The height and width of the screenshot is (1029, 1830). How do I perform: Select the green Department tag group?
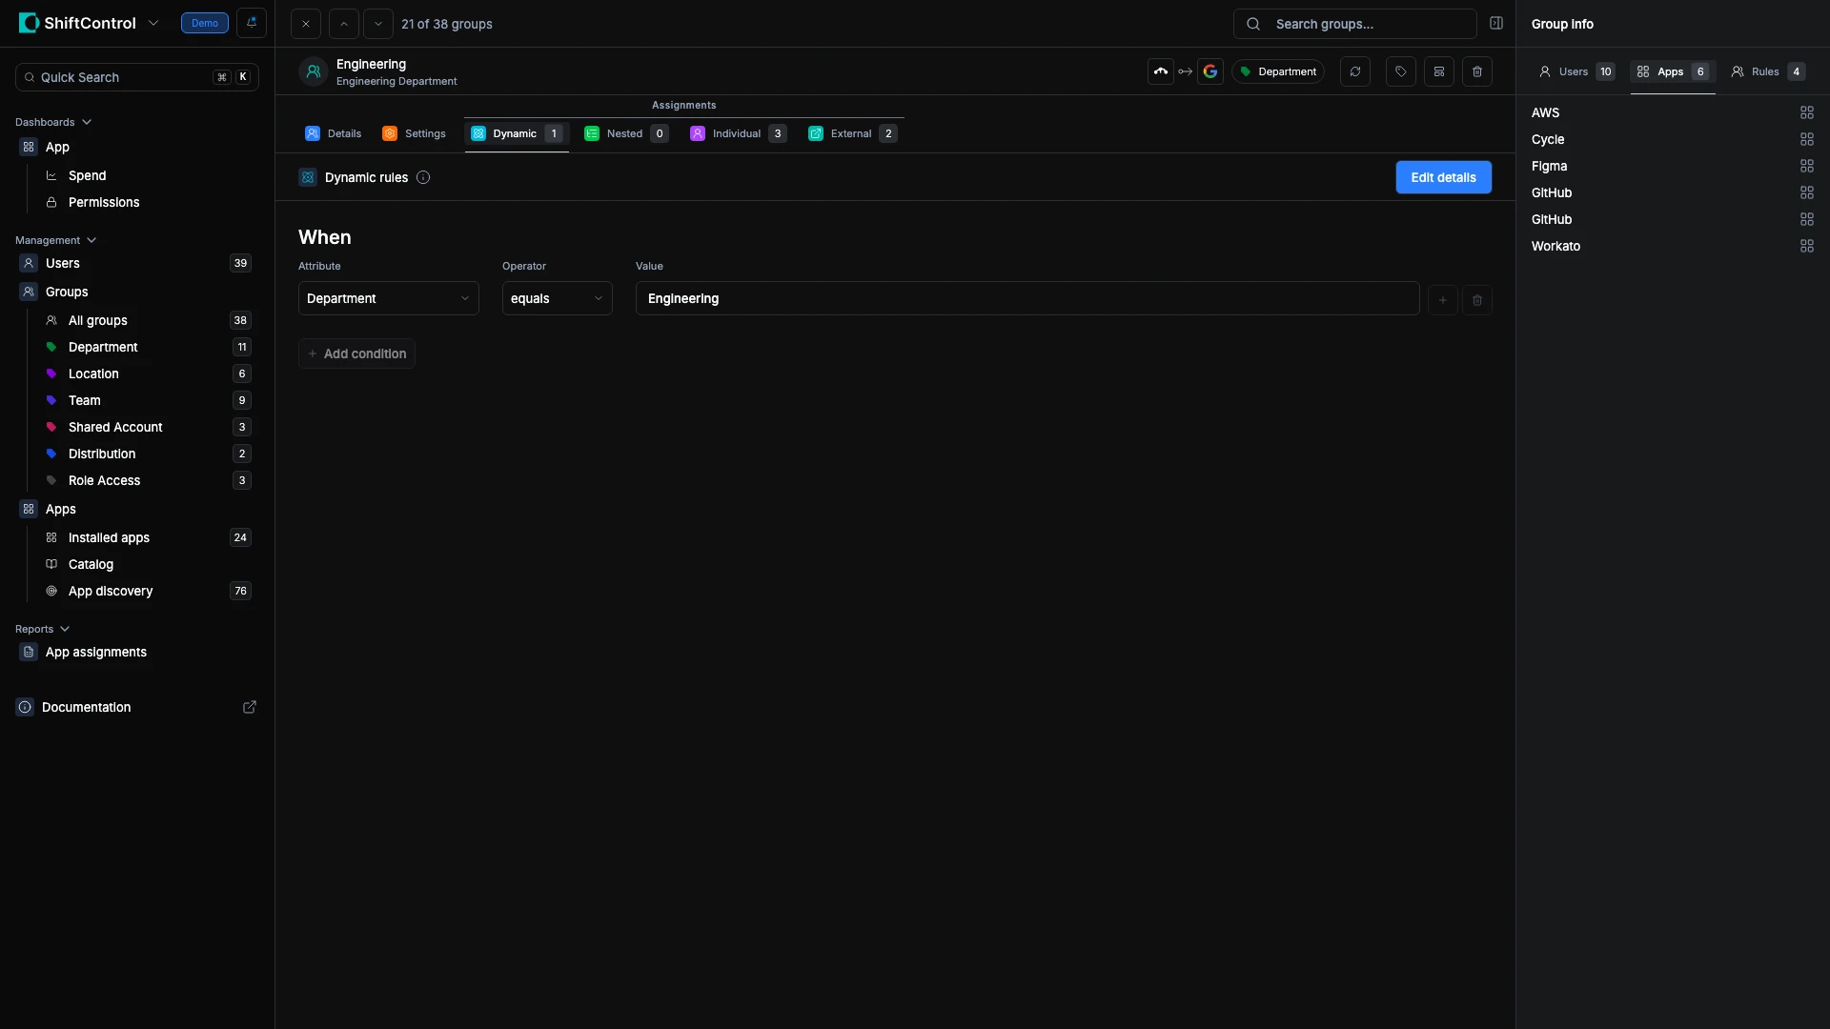click(x=103, y=347)
